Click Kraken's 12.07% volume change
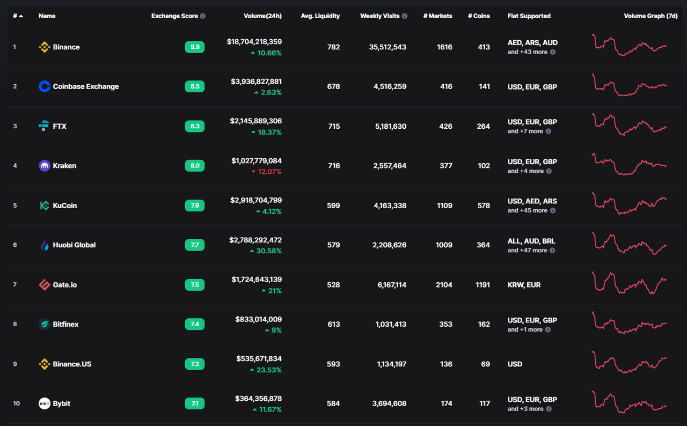Screen dimensions: 687x426 [x=266, y=172]
